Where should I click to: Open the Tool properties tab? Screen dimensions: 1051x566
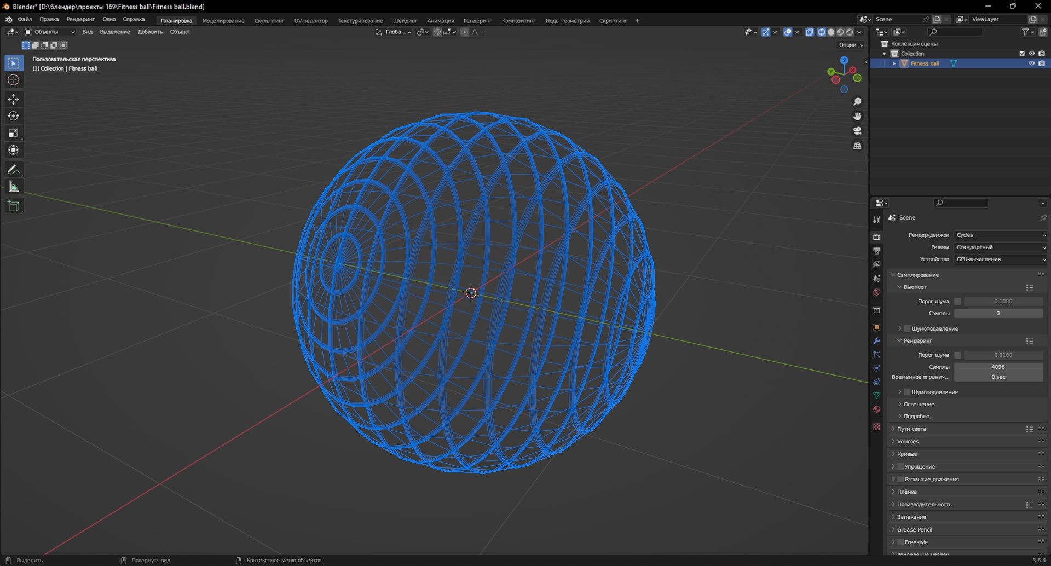click(877, 220)
